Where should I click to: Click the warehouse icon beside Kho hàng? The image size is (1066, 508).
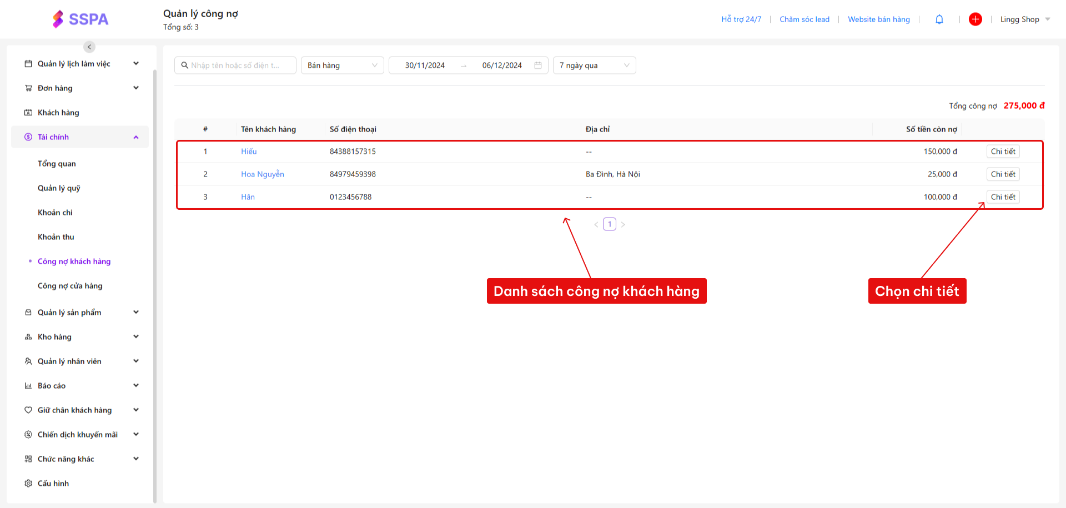[x=28, y=337]
